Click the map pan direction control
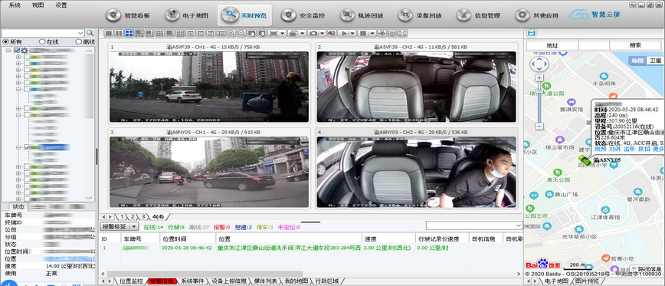This screenshot has height=286, width=665. pyautogui.click(x=539, y=64)
